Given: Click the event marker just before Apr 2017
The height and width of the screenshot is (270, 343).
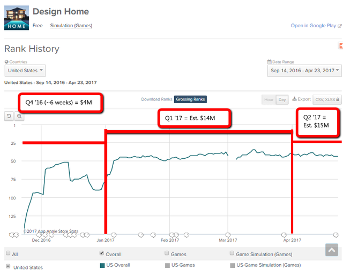Looking at the screenshot, I should tap(284, 235).
